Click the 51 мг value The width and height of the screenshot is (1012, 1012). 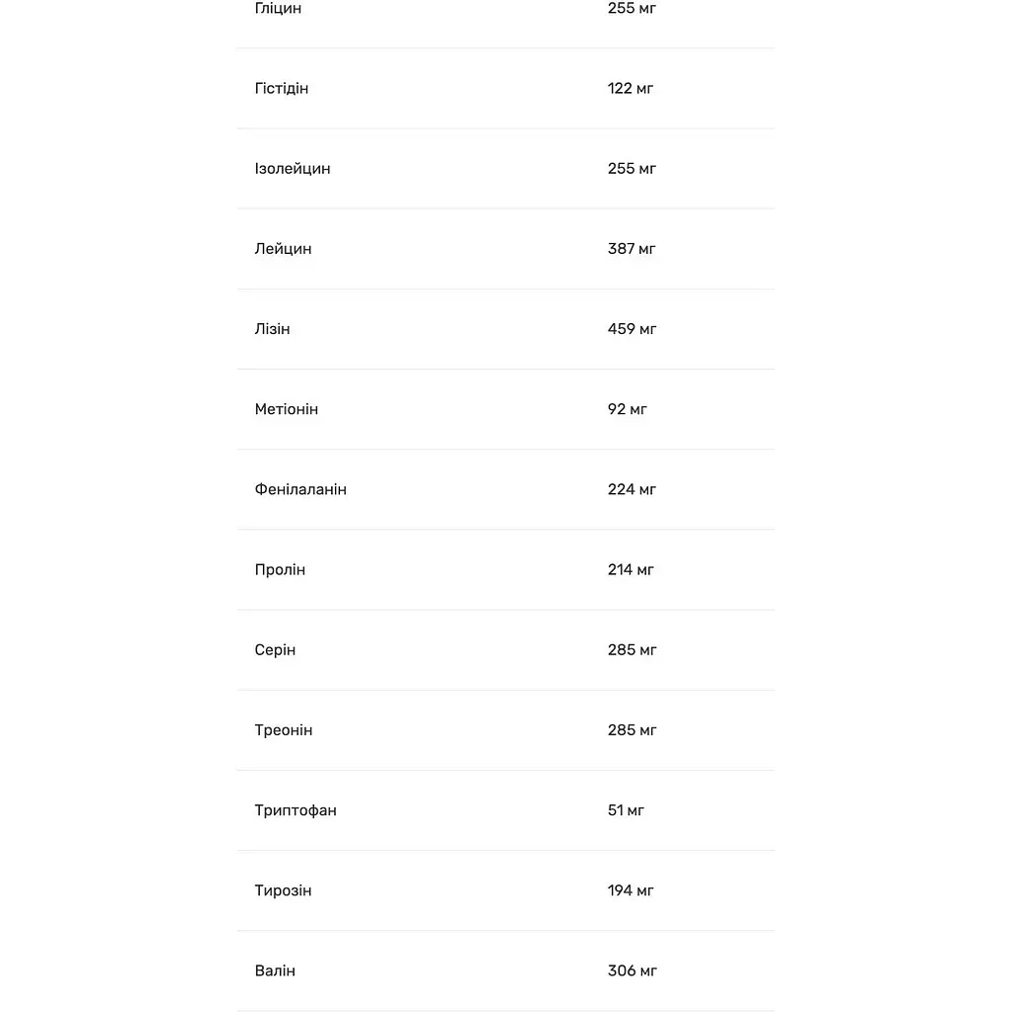coord(626,810)
